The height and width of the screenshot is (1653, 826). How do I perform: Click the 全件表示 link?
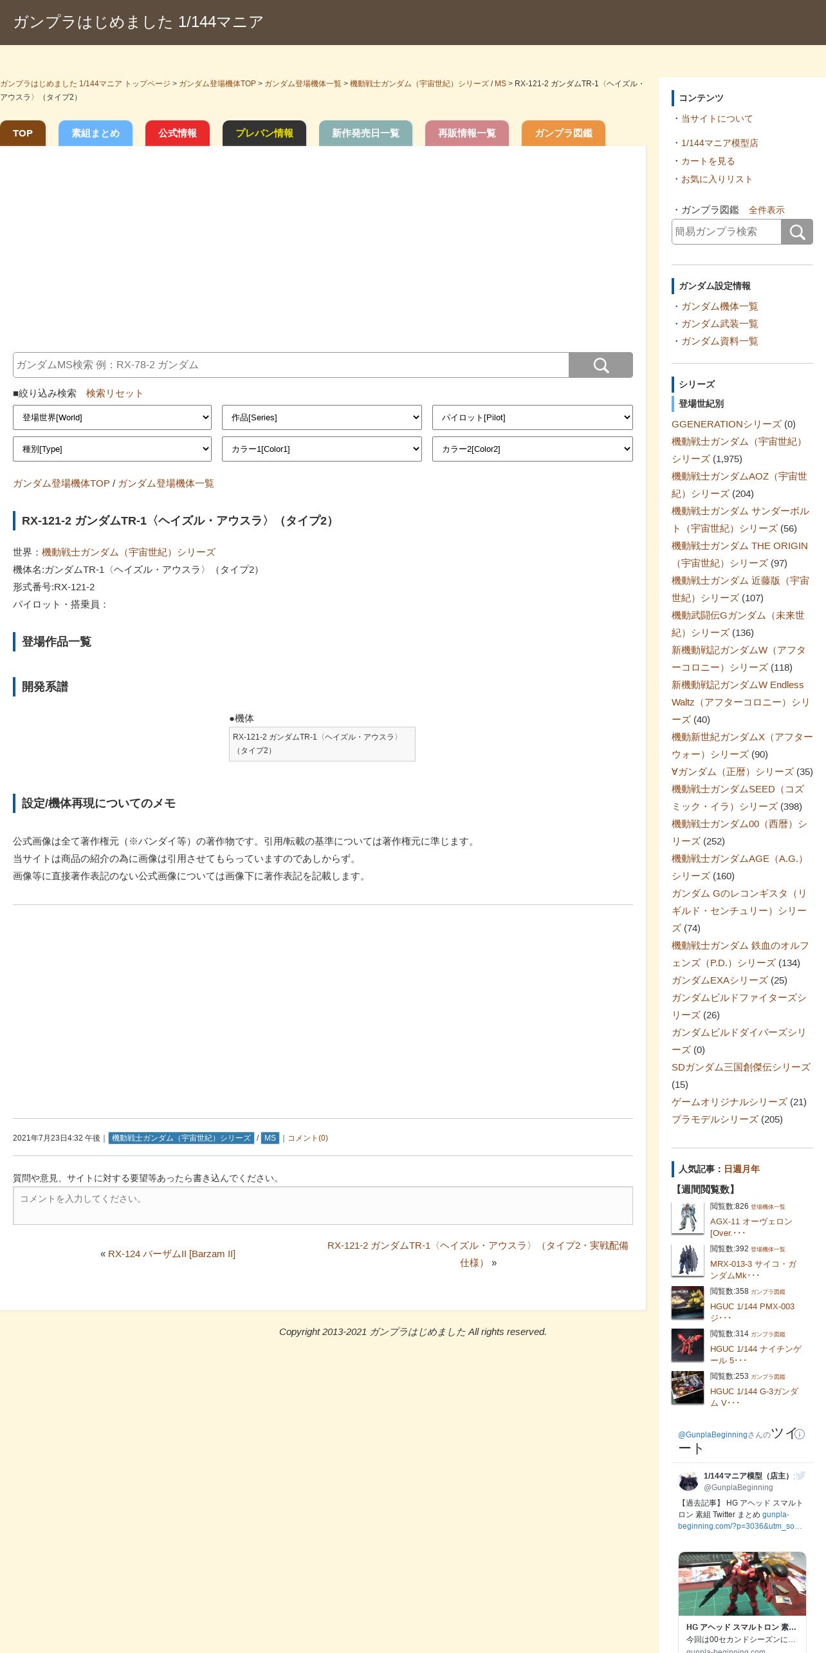(x=767, y=210)
